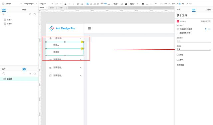The image size is (213, 125).
Task: Switch to the 样式 tab
Action: 178,10
